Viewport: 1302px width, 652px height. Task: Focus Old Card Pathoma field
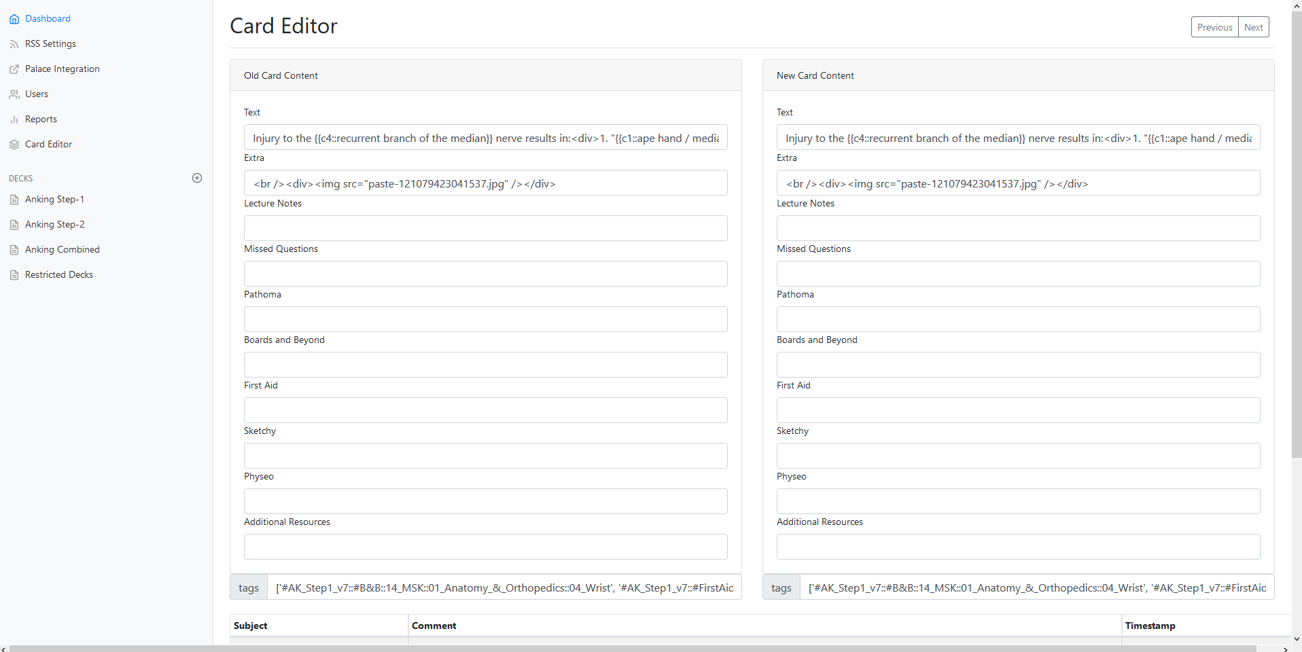tap(485, 320)
